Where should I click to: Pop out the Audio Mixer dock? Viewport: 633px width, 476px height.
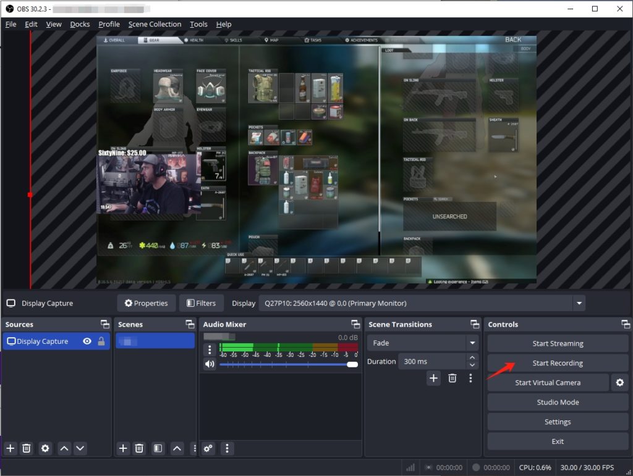coord(355,324)
